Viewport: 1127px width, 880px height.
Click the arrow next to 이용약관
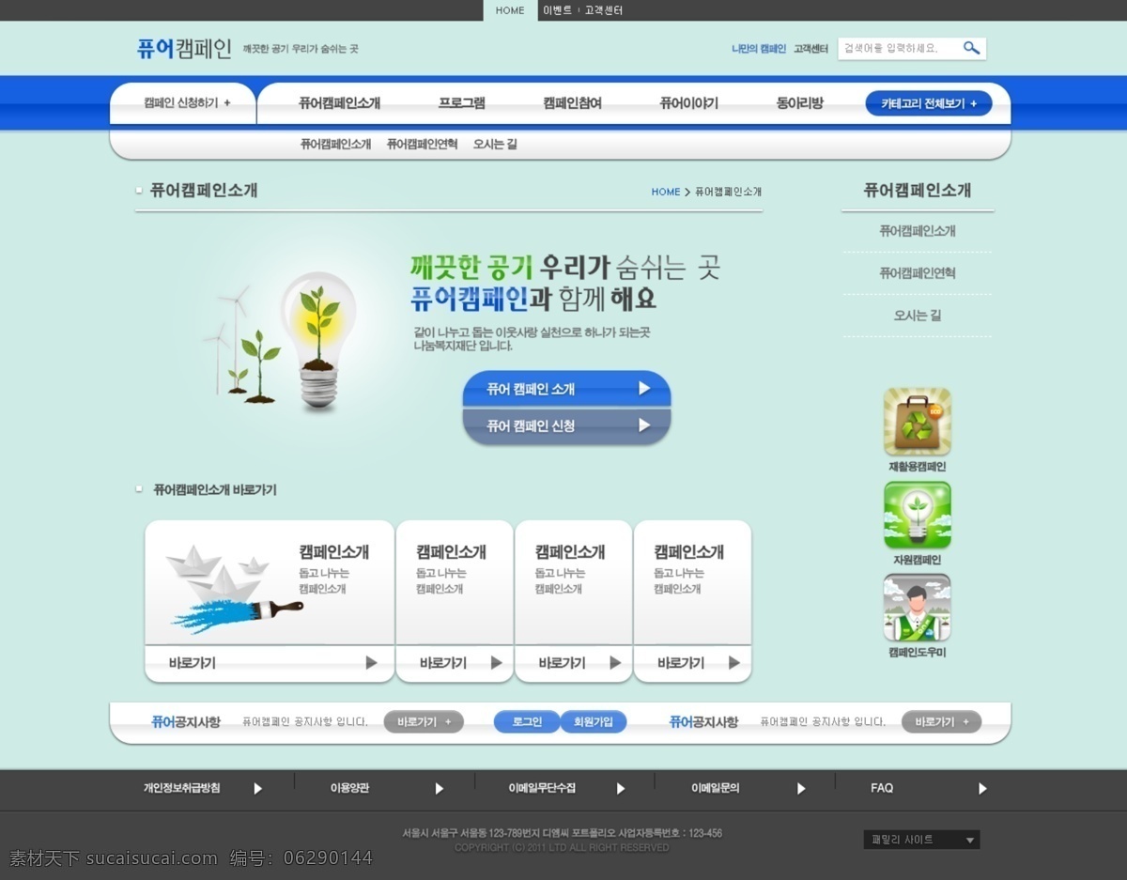click(439, 789)
